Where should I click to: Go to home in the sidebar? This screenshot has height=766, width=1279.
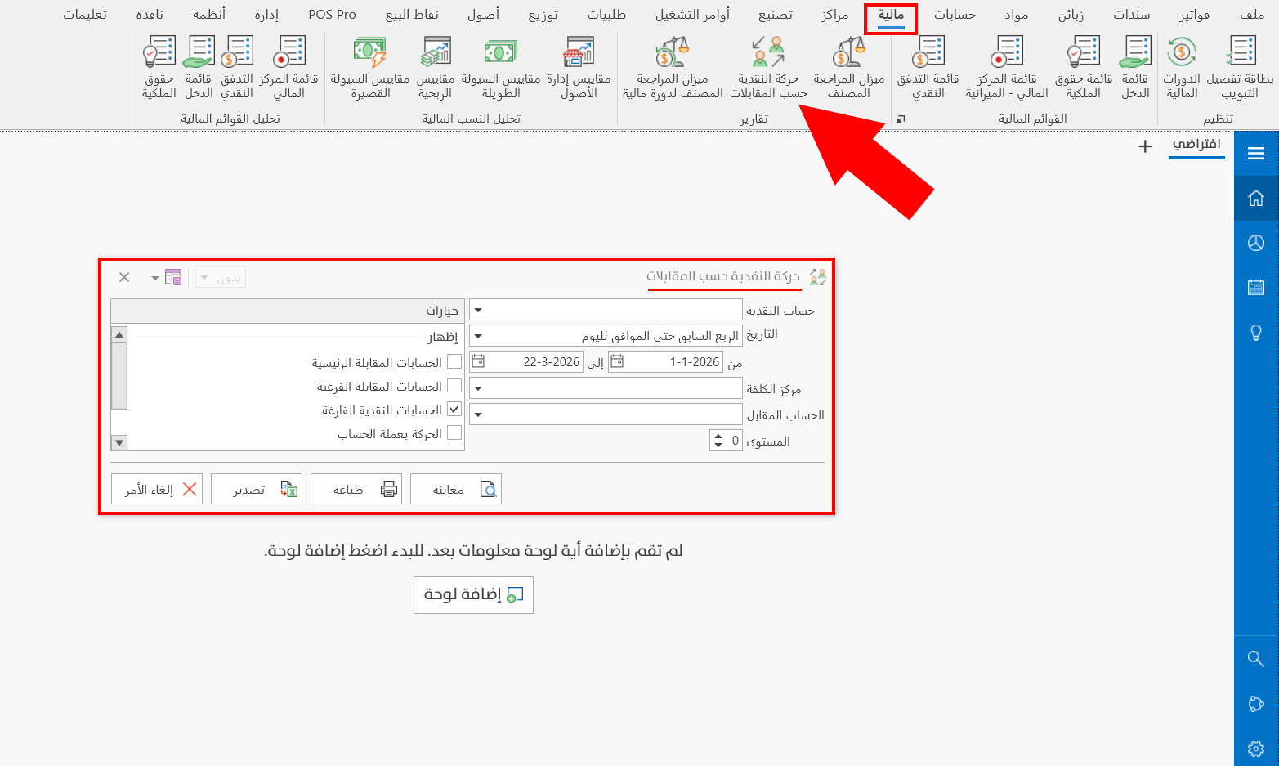(1256, 198)
